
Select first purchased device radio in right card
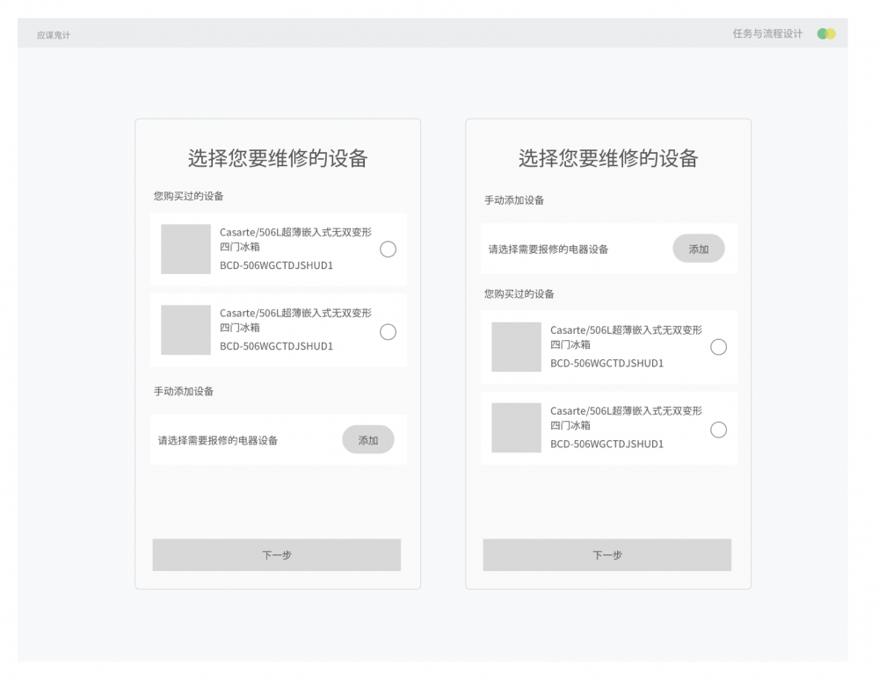coord(718,347)
